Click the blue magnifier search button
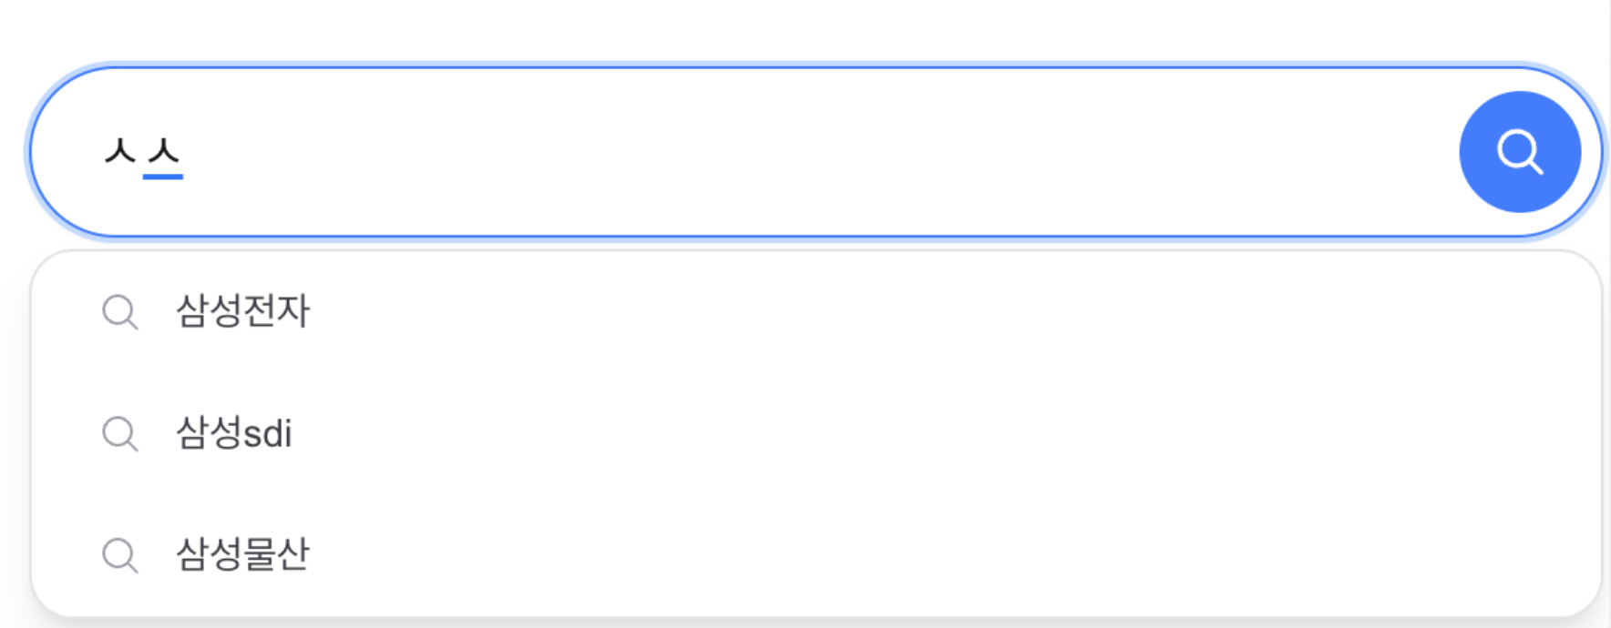The height and width of the screenshot is (628, 1611). [1519, 152]
